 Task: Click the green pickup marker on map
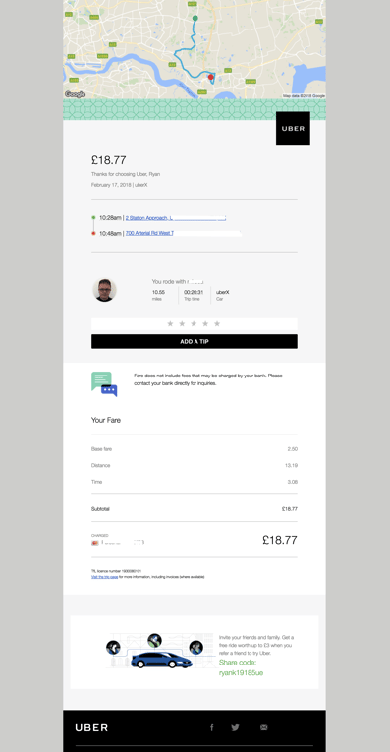pos(195,18)
